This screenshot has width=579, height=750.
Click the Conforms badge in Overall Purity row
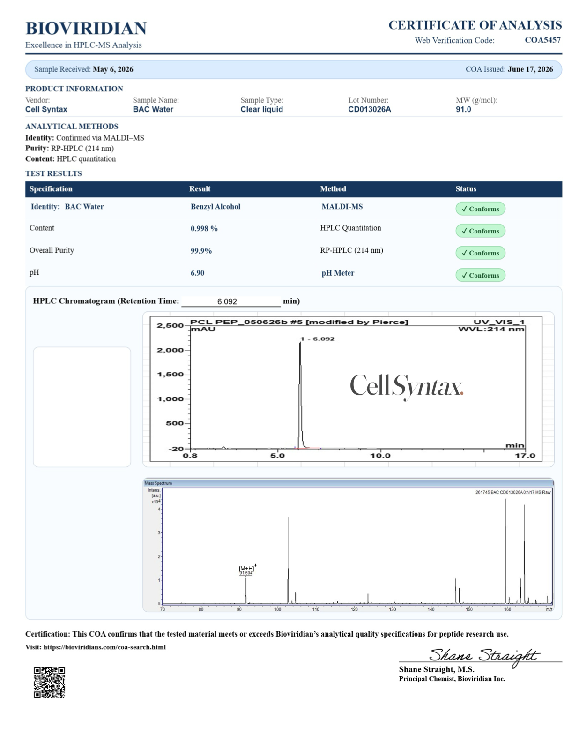click(x=480, y=253)
